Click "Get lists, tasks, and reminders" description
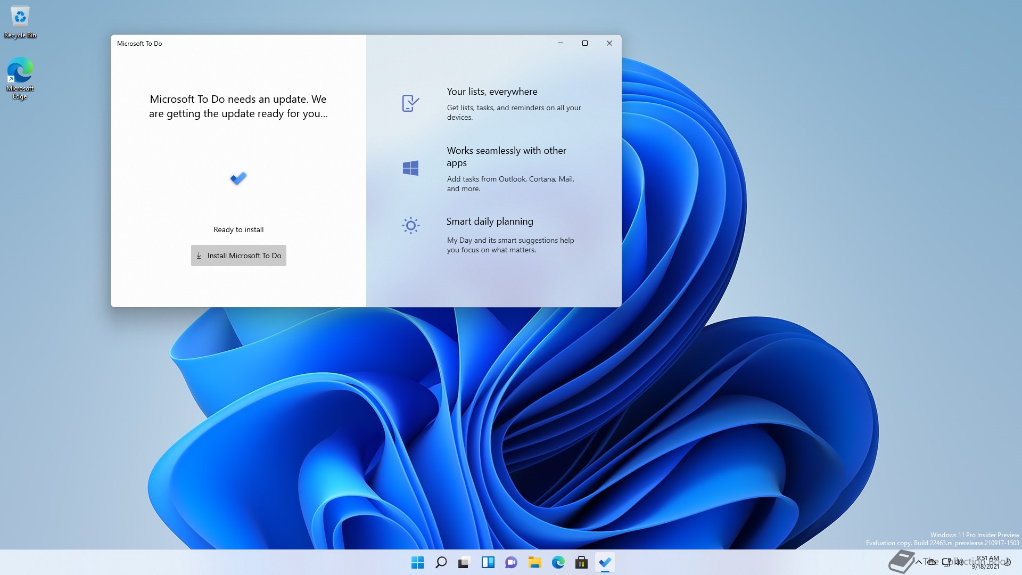The width and height of the screenshot is (1022, 575). 514,112
